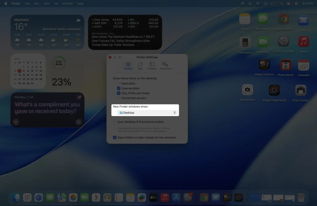
Task: Open Safari from the Dock
Action: tap(39, 197)
